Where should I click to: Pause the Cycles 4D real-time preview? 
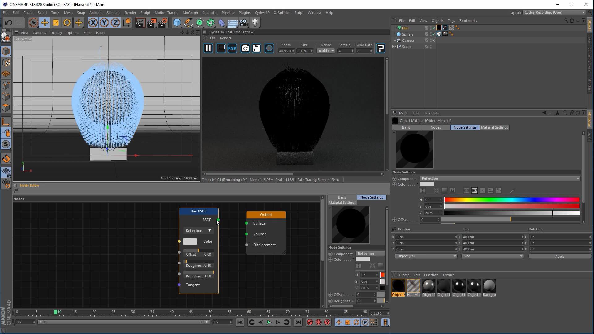208,48
